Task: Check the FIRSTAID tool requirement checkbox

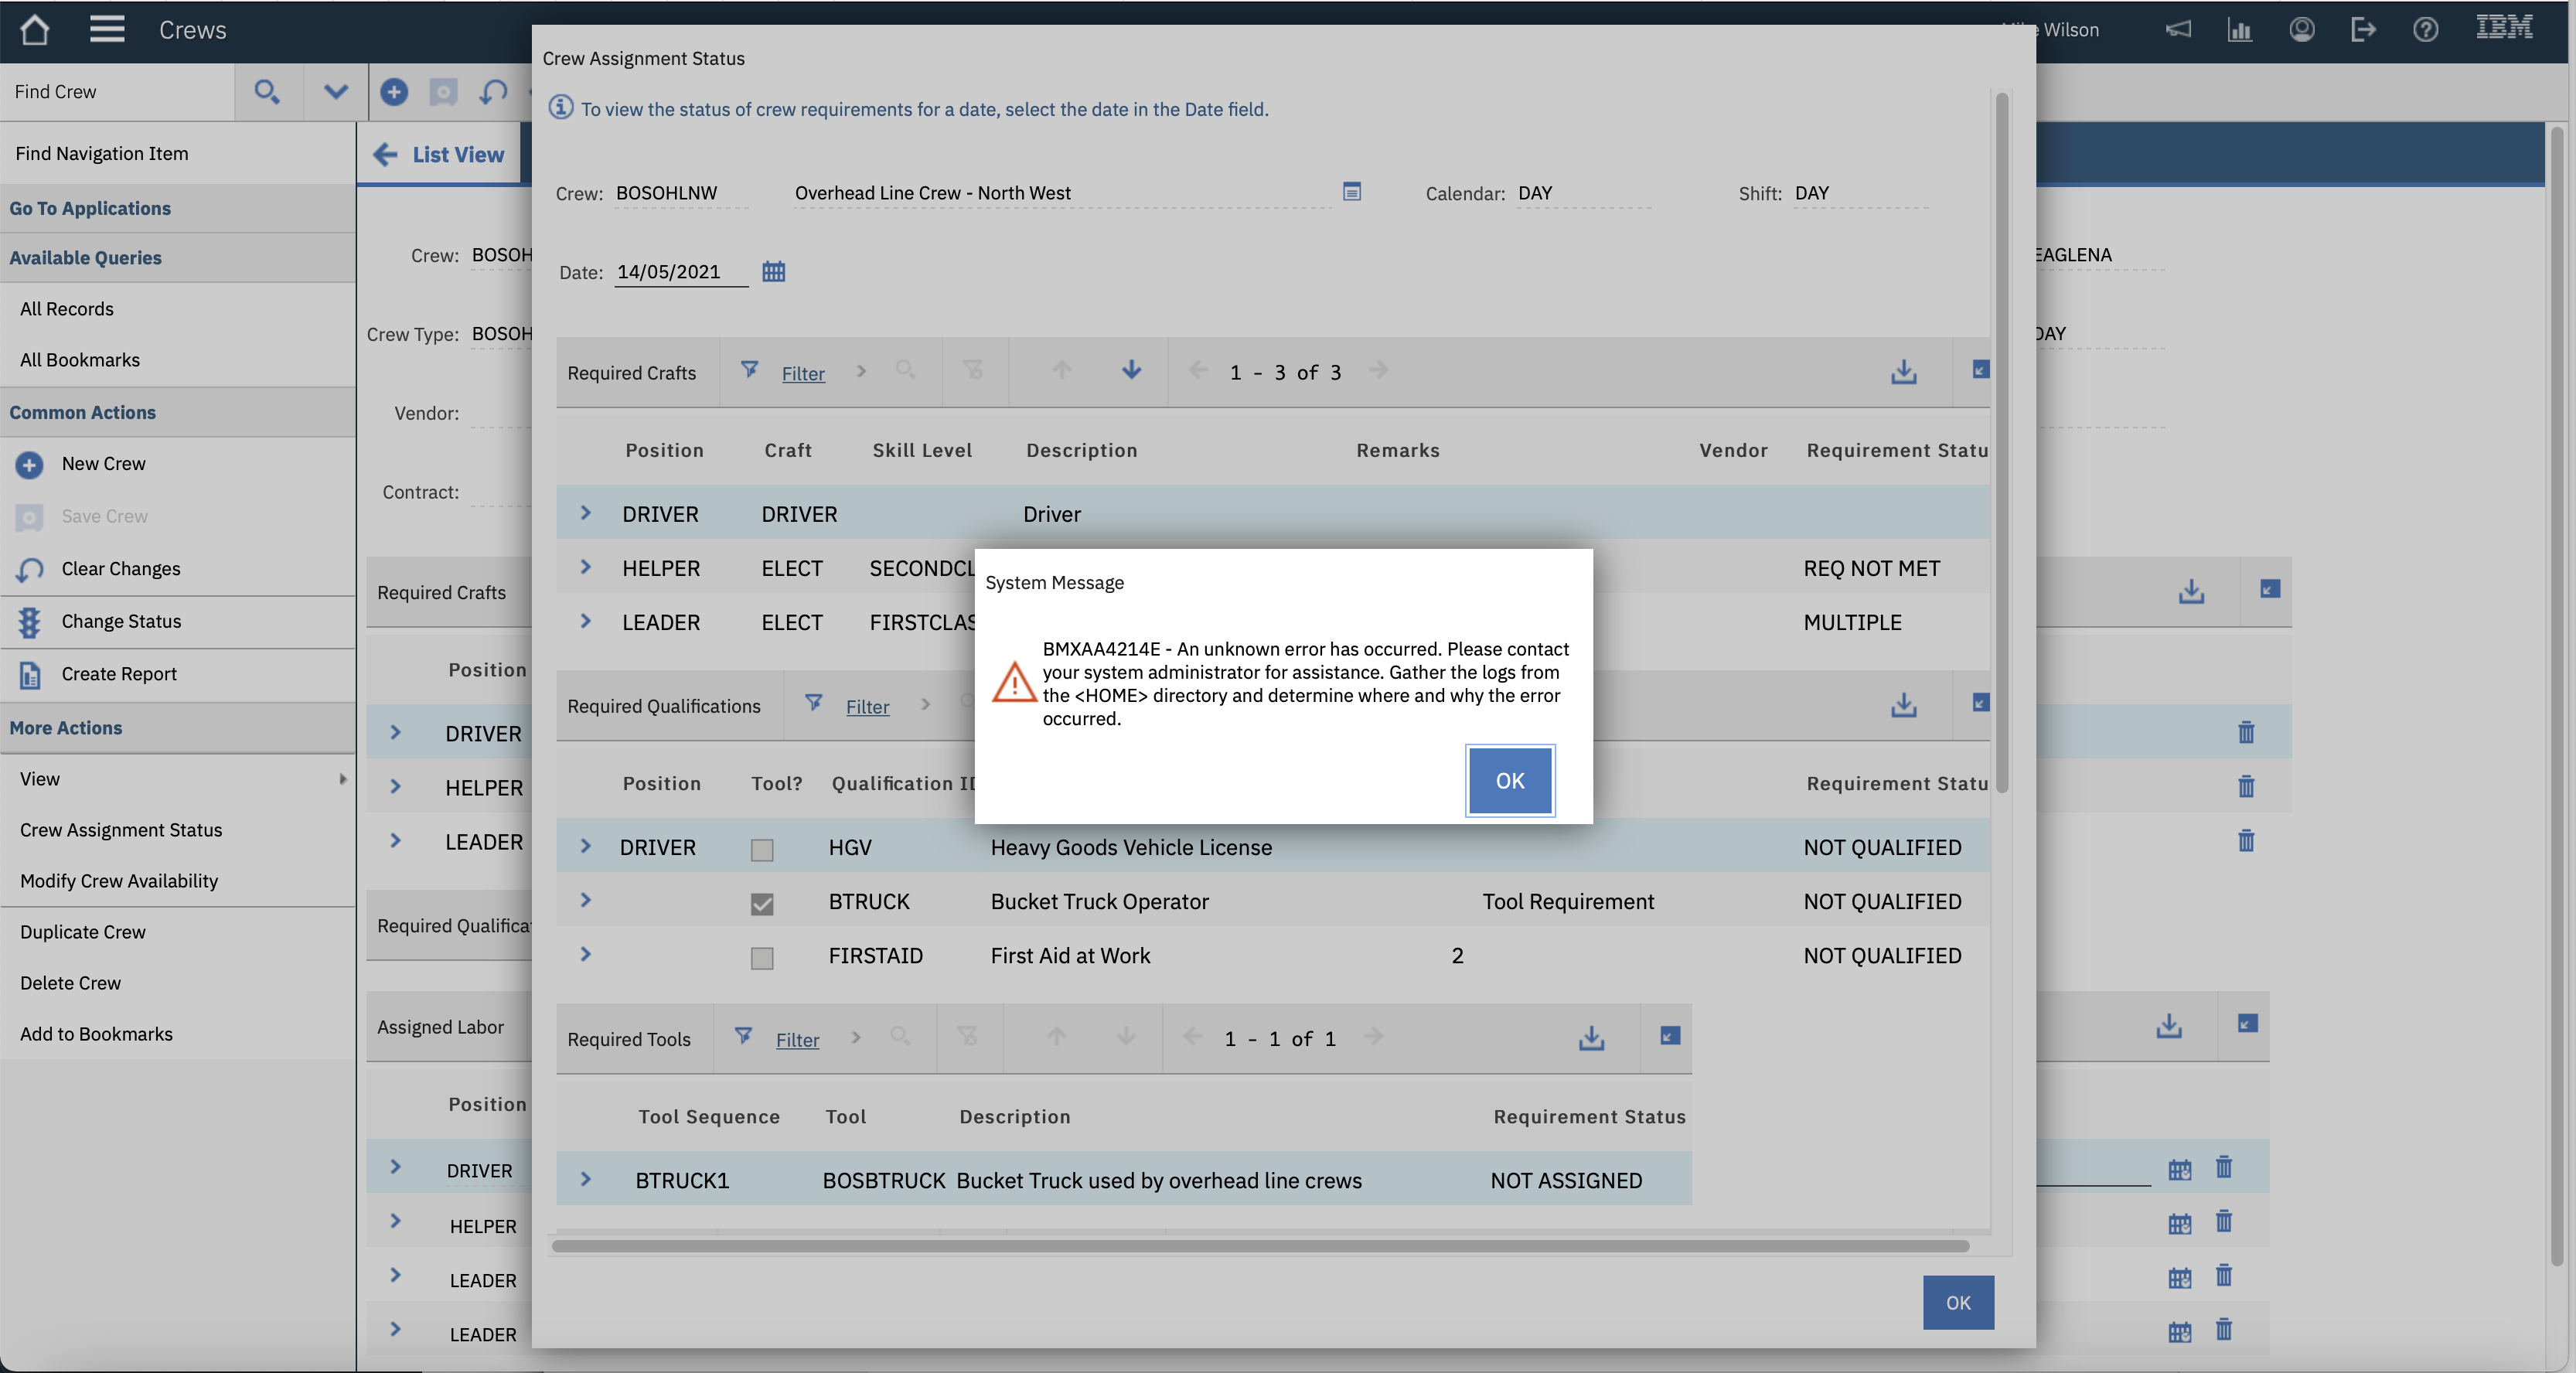Action: [762, 957]
